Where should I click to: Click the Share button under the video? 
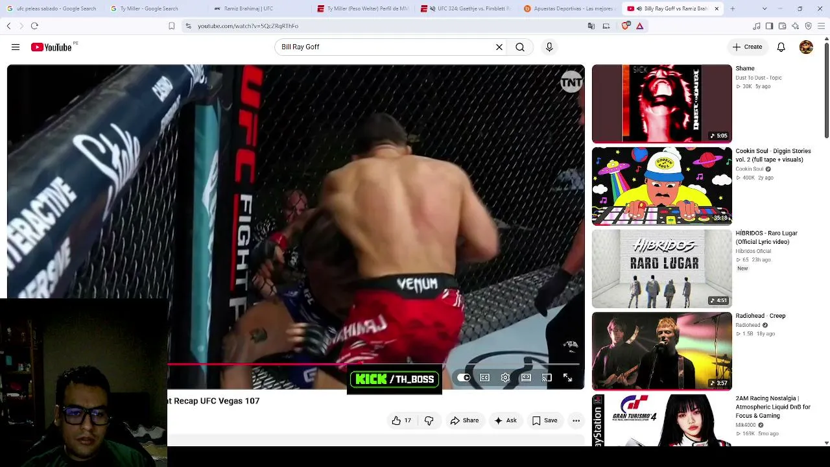pyautogui.click(x=464, y=420)
